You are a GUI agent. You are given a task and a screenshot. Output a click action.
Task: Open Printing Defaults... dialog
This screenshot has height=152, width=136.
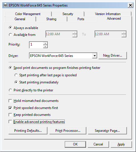pos(28,131)
